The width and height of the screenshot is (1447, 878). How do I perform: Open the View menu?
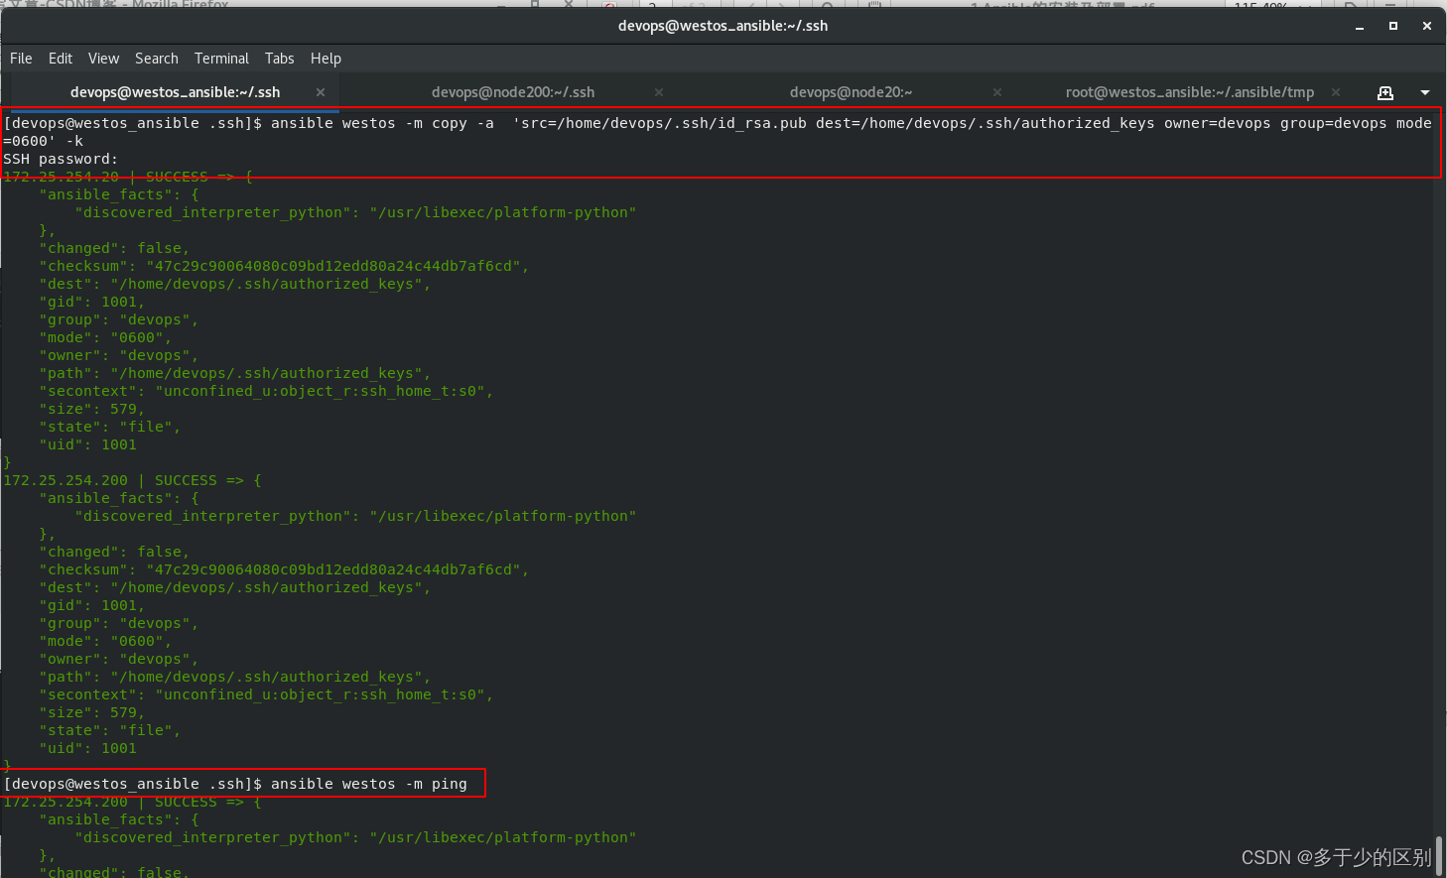tap(103, 59)
